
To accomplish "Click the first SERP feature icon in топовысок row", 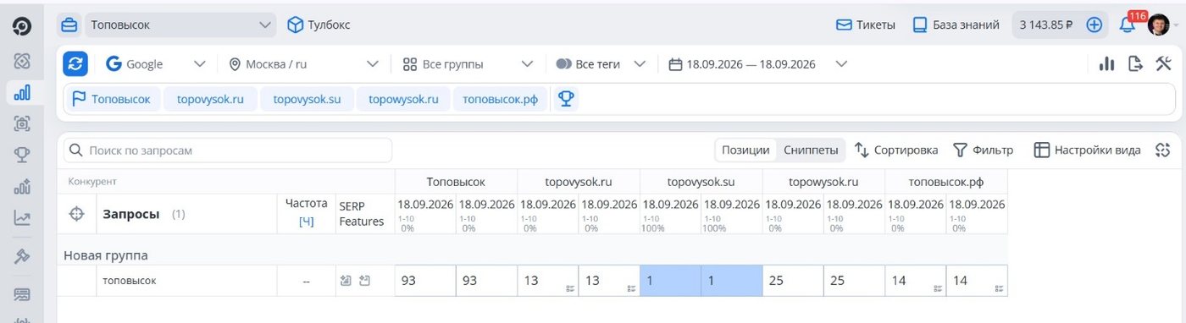I will (345, 281).
